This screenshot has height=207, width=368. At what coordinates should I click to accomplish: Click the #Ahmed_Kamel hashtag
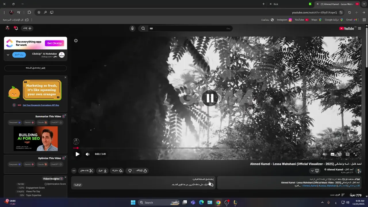[309, 186]
